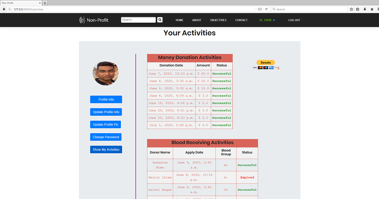The width and height of the screenshot is (379, 199).
Task: Select the July 1, 2020, 5:28 p.m. cell
Action: coord(171,125)
